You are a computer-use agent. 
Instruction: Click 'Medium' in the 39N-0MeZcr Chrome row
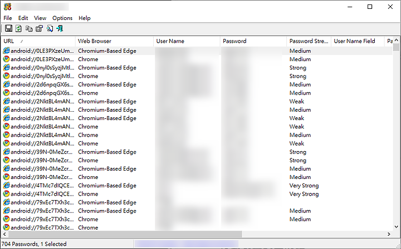tap(300, 177)
